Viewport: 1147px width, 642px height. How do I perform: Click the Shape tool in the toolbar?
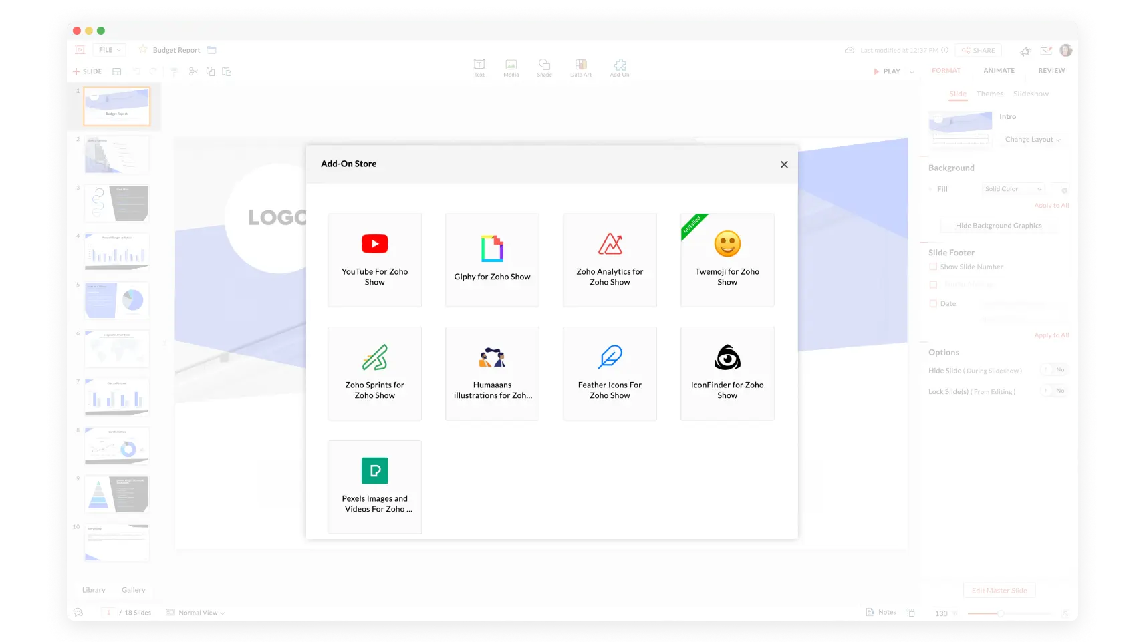(x=545, y=67)
